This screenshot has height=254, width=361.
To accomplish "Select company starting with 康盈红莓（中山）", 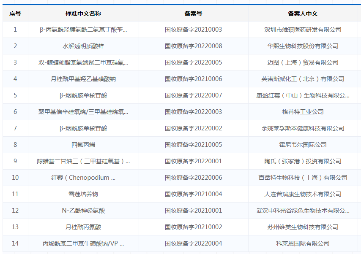I will [x=303, y=95].
